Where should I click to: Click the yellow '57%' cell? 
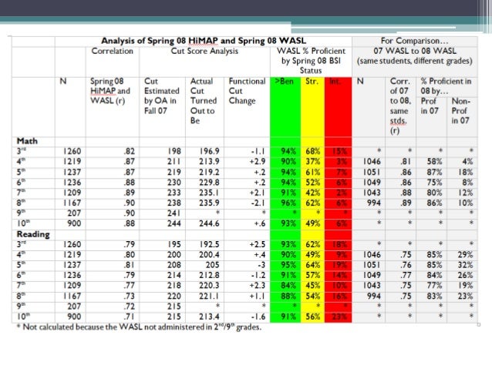313,276
